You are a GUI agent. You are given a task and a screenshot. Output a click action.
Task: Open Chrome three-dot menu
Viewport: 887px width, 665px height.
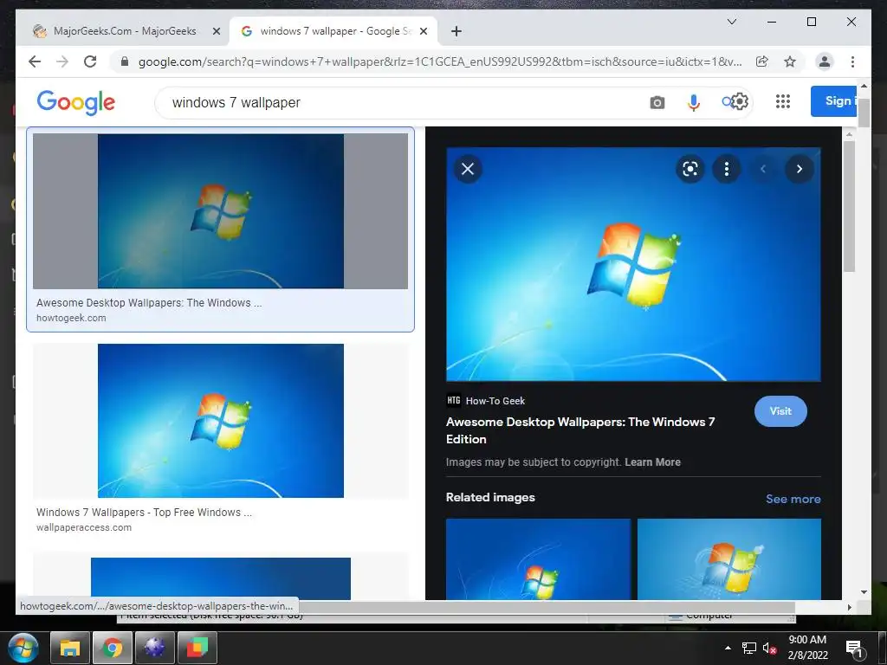pyautogui.click(x=852, y=61)
